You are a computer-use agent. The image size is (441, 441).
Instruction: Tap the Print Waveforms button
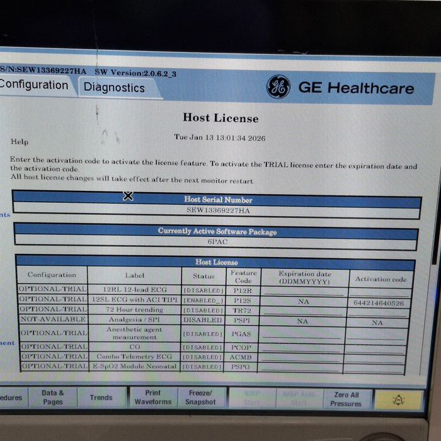(x=153, y=397)
